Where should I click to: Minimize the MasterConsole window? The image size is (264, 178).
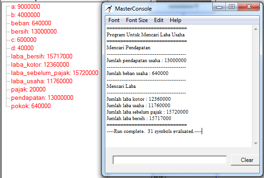[219, 7]
